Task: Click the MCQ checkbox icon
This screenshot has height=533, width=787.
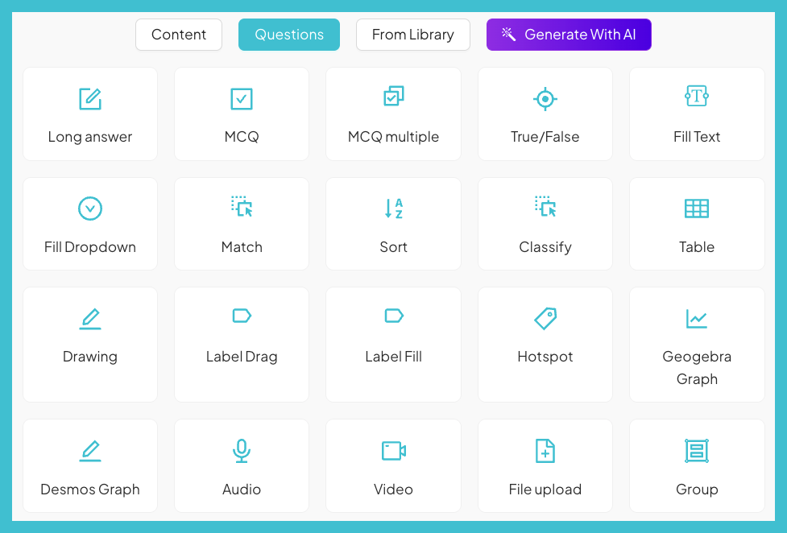Action: click(x=241, y=98)
